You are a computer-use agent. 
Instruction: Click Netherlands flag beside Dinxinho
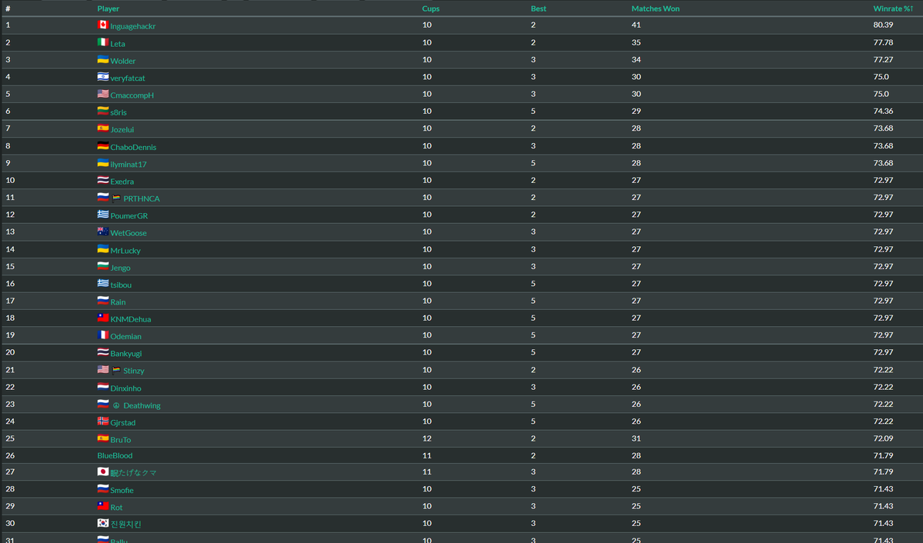pyautogui.click(x=103, y=387)
